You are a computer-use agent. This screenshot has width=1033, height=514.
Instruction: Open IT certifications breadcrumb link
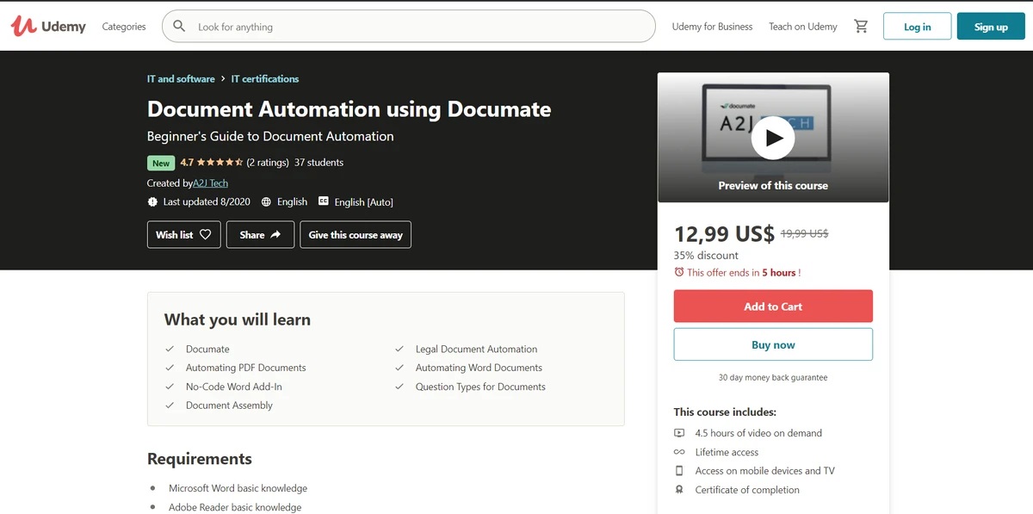point(265,79)
